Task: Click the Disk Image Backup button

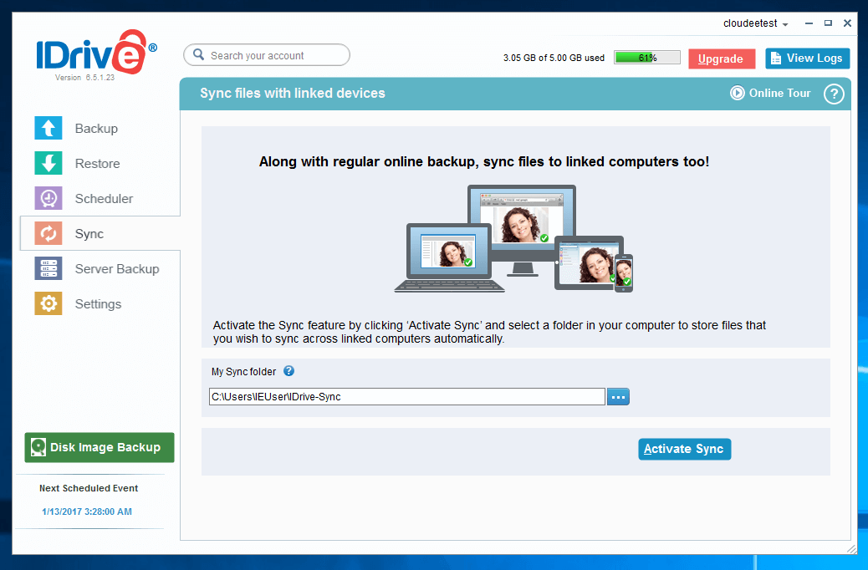Action: pos(100,447)
